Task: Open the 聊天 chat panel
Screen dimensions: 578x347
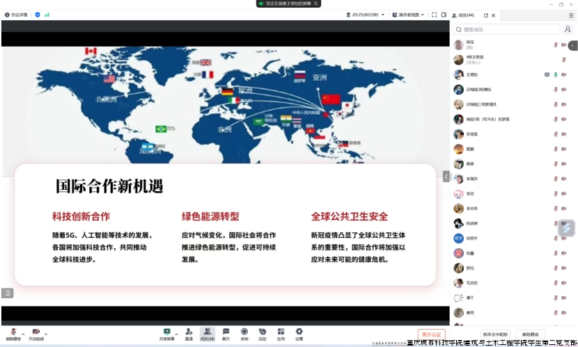Action: (226, 334)
